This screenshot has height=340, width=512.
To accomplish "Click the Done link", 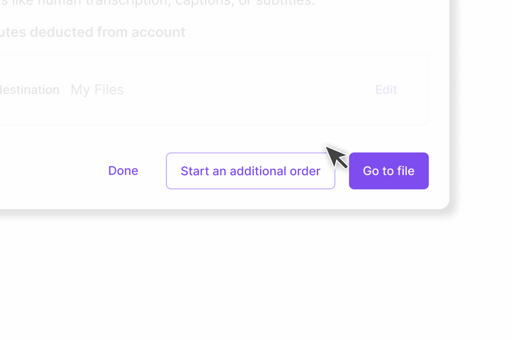I will click(x=123, y=171).
